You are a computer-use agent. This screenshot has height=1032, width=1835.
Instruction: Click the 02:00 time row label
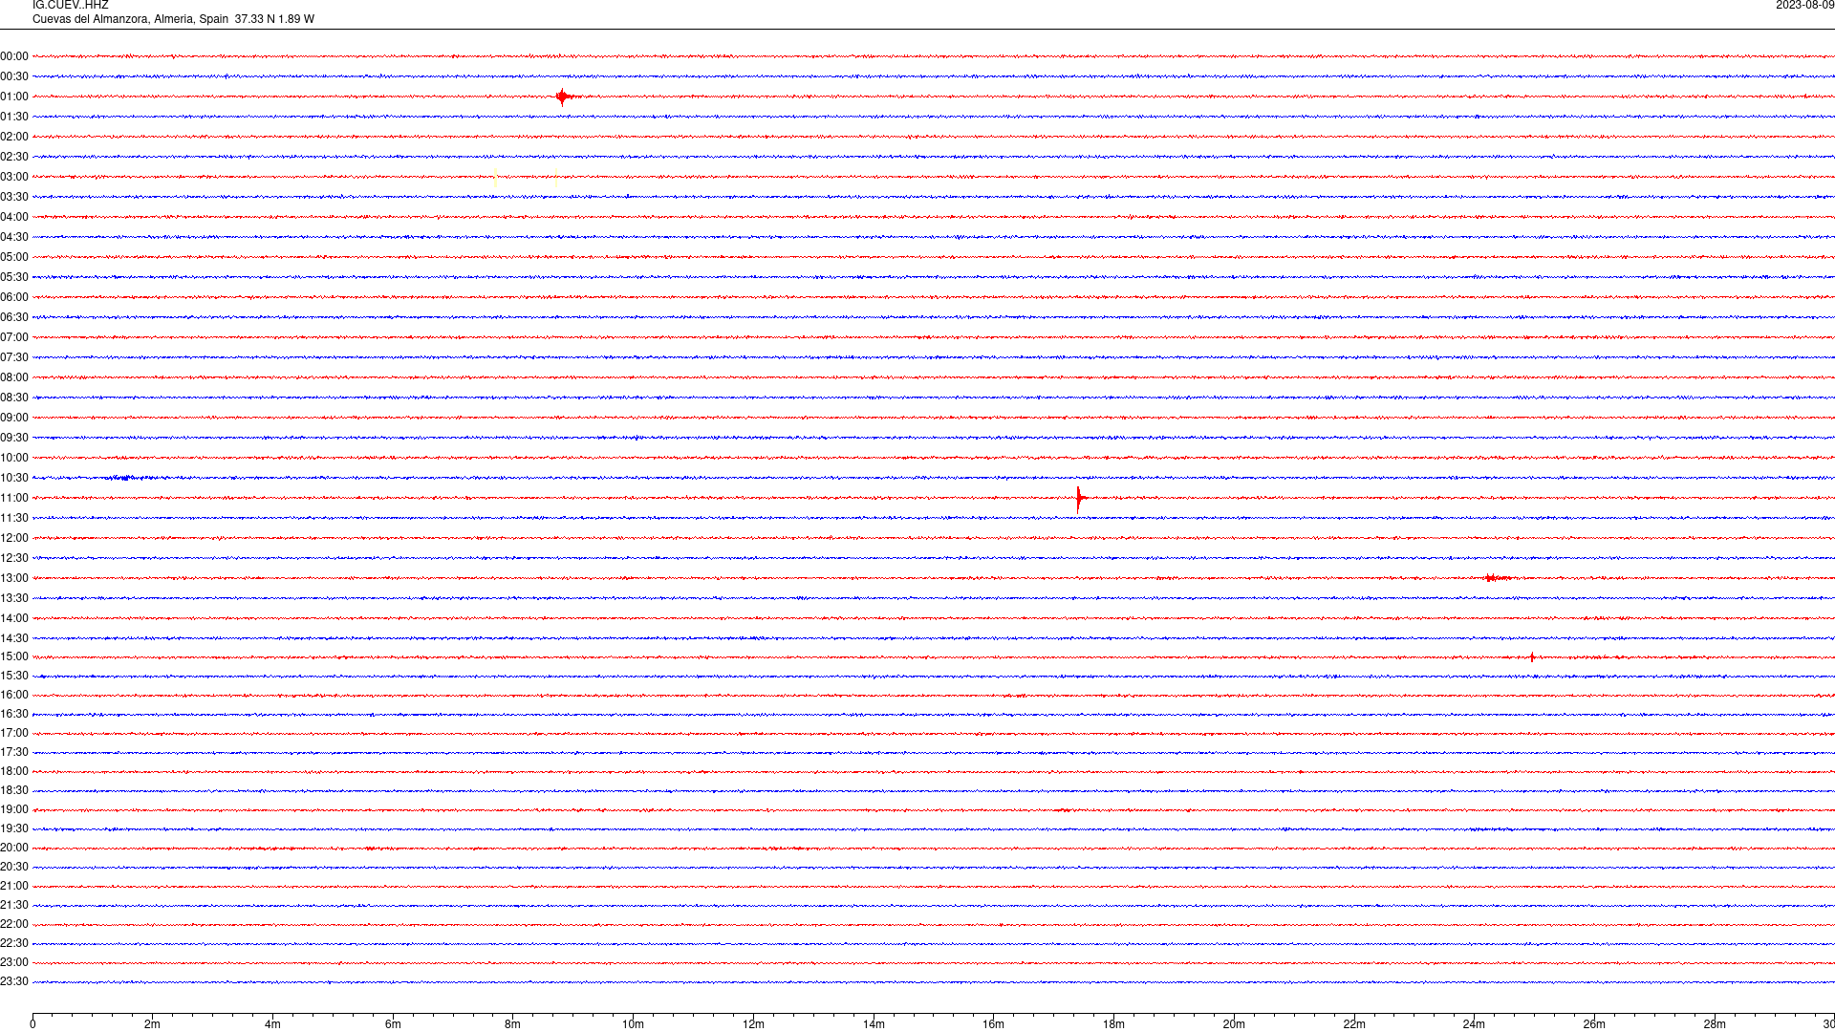[x=14, y=137]
